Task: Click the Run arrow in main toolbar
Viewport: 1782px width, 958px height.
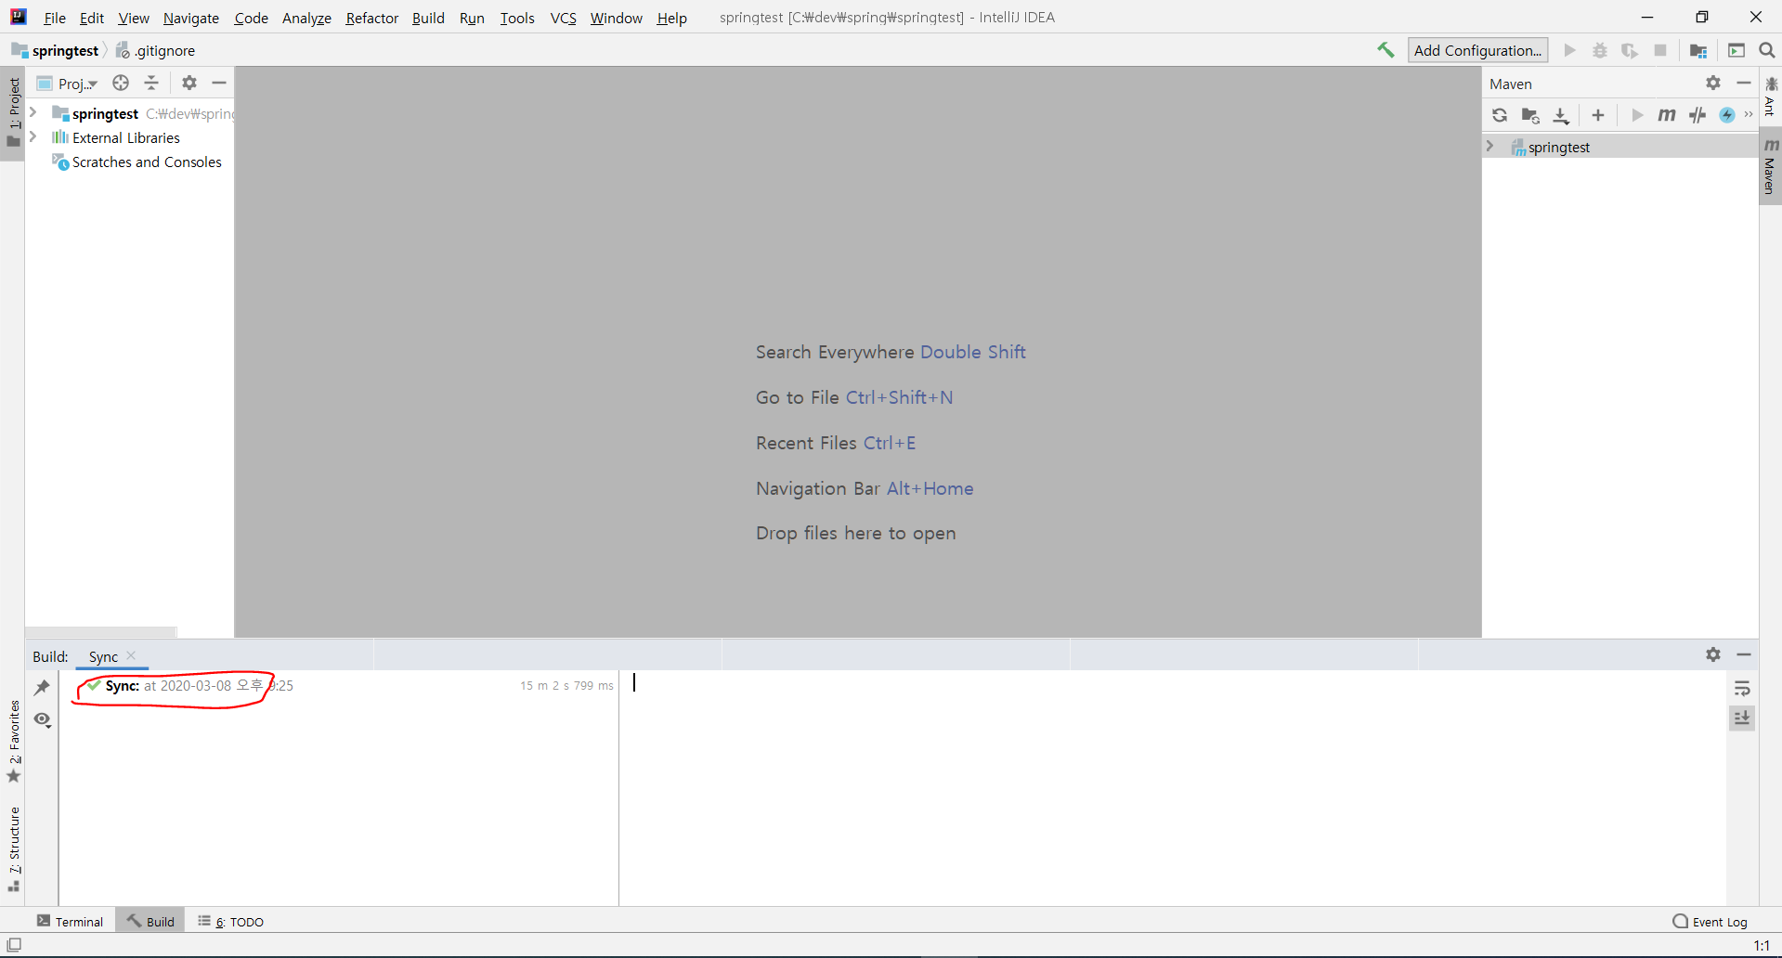Action: tap(1570, 50)
